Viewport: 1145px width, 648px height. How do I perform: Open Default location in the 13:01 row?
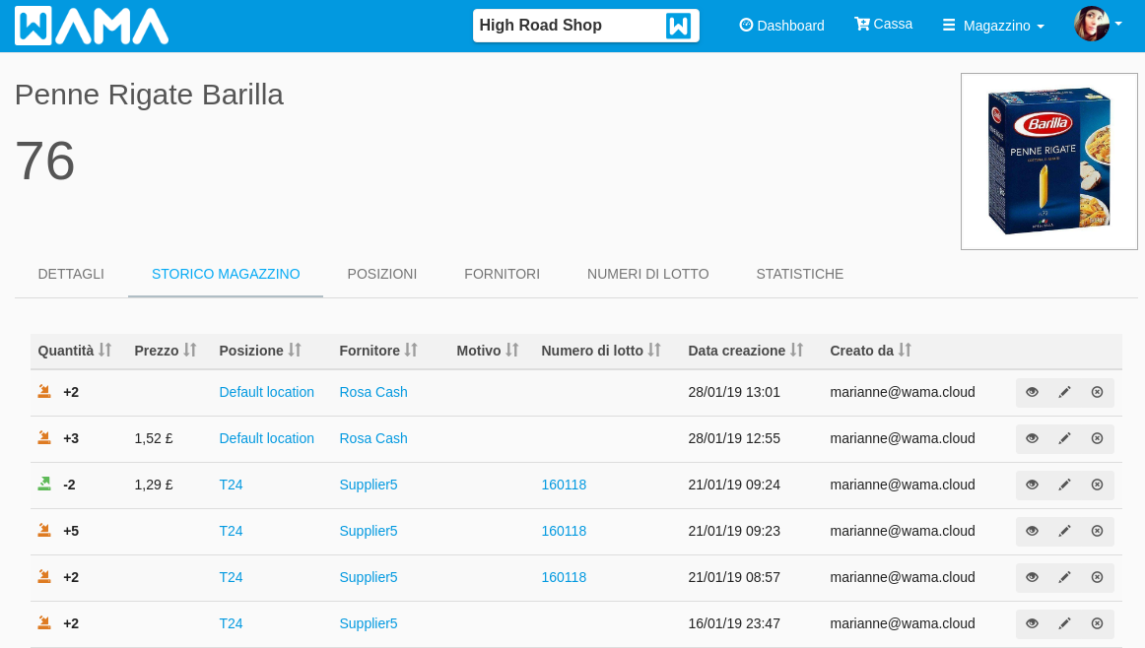tap(266, 393)
